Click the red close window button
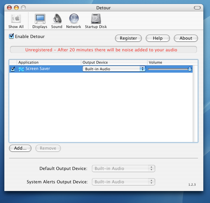The image size is (210, 203). click(9, 8)
